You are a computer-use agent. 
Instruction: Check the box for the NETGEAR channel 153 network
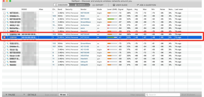[x=4, y=34]
